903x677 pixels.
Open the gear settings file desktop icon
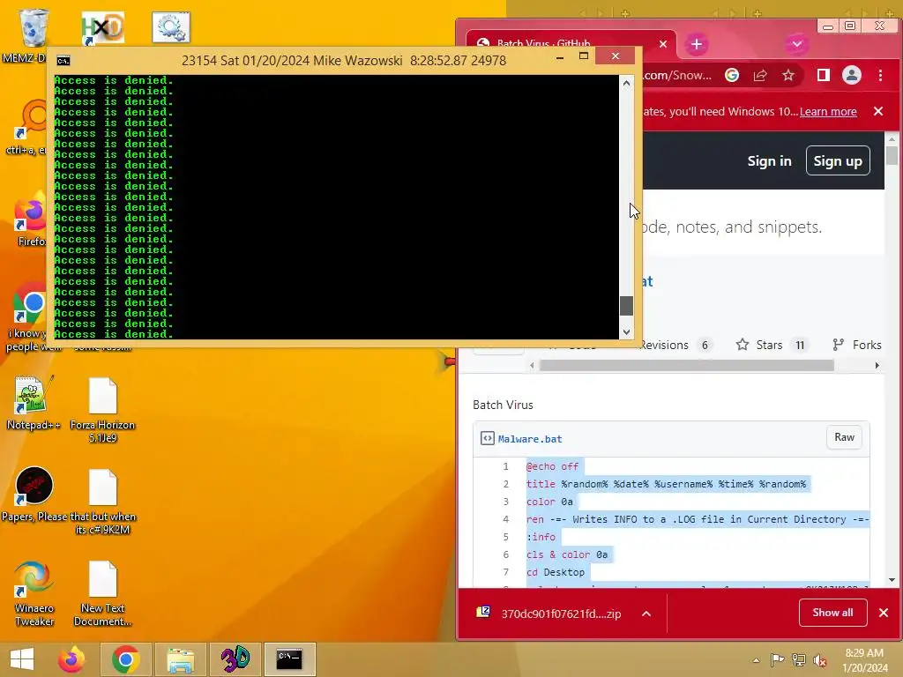(171, 27)
